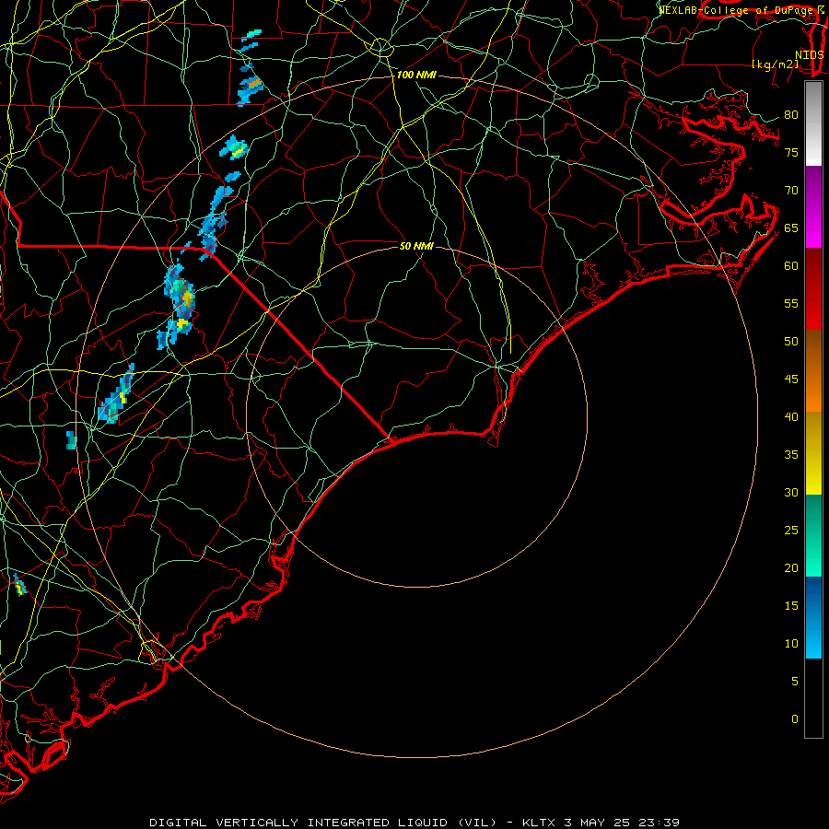The image size is (829, 829).
Task: Click the 45 value on the color scale
Action: pos(791,379)
